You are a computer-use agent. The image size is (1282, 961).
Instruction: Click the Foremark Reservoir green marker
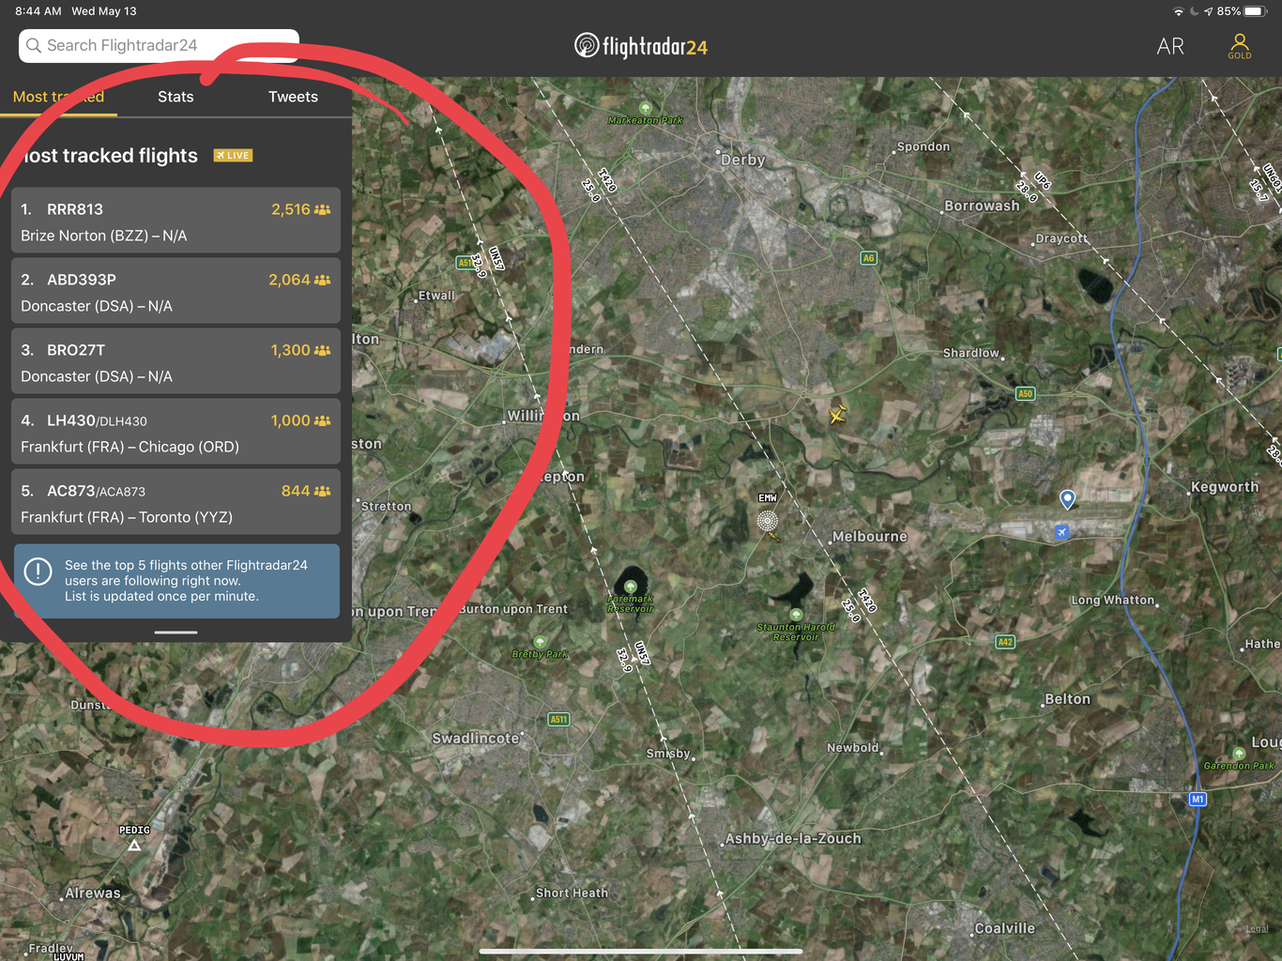630,587
